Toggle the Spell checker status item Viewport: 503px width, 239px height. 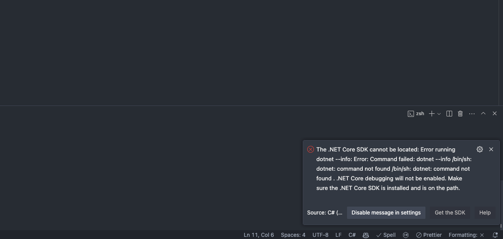coord(386,235)
